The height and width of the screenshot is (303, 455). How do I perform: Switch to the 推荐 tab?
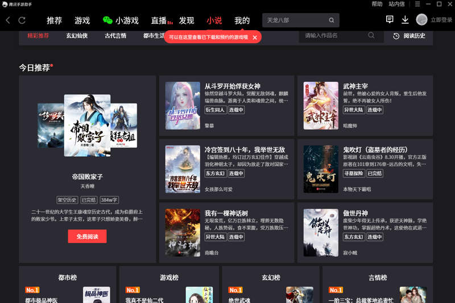point(55,20)
